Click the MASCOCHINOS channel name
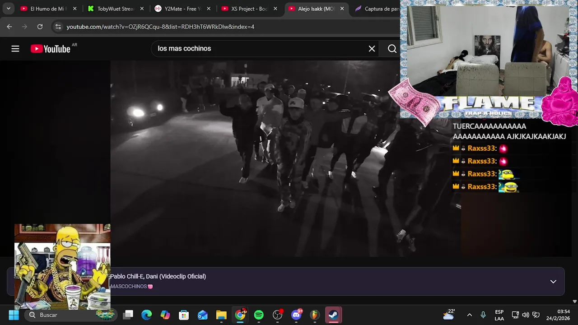 (129, 287)
